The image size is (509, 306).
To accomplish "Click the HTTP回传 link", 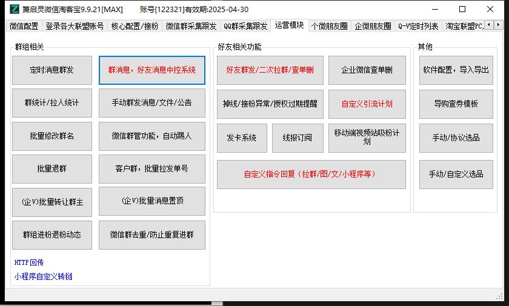I will coord(29,262).
